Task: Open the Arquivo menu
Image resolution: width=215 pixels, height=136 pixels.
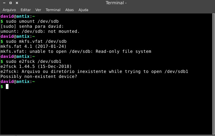Action: (9, 10)
